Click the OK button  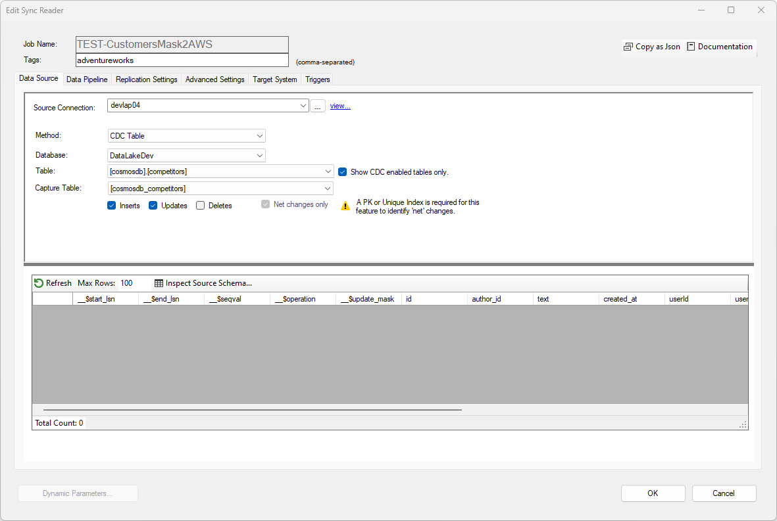(x=653, y=493)
